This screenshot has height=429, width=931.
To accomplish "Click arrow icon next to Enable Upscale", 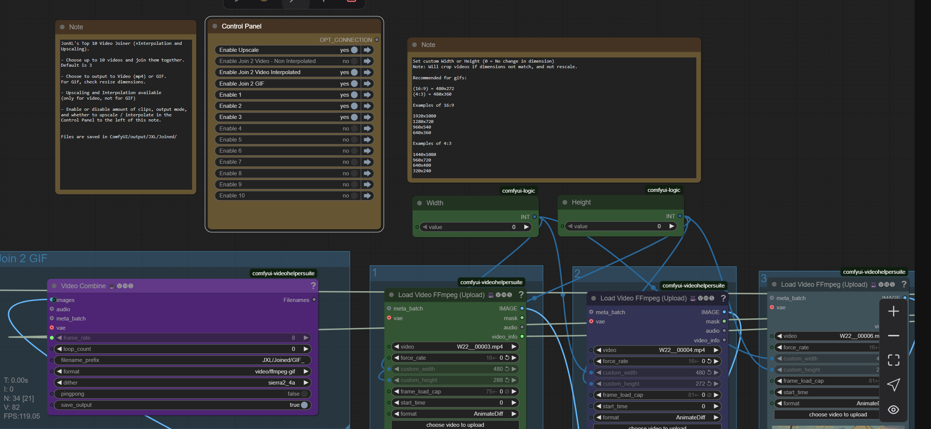I will 367,50.
